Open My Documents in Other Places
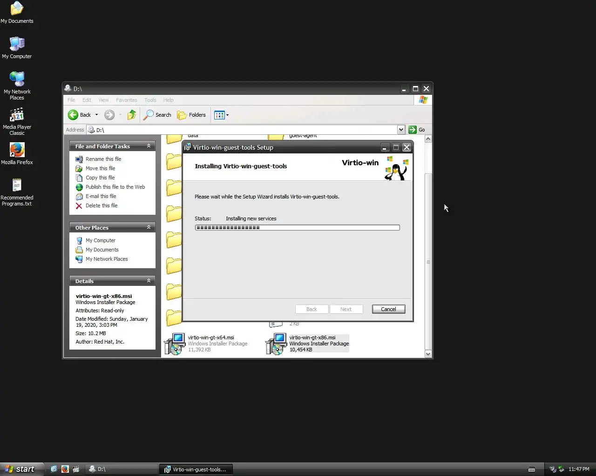This screenshot has width=596, height=476. pyautogui.click(x=102, y=250)
